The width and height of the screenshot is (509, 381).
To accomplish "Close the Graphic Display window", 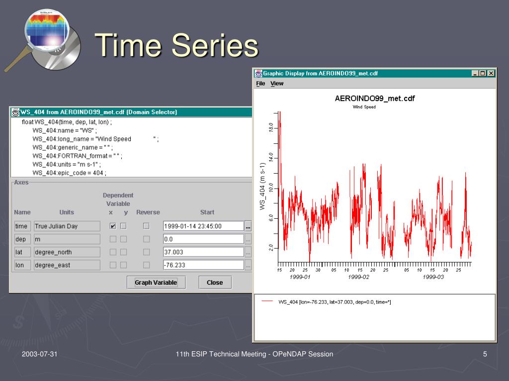I will click(x=491, y=73).
